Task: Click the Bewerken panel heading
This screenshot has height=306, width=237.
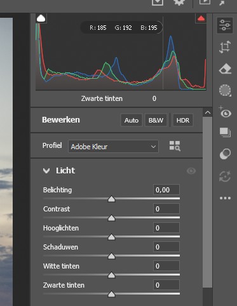Action: point(61,120)
